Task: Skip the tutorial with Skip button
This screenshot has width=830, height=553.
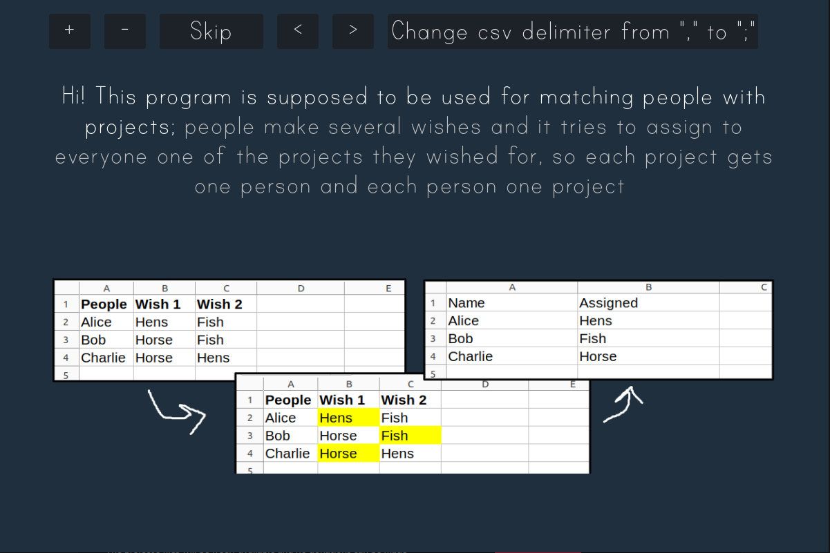Action: click(211, 31)
